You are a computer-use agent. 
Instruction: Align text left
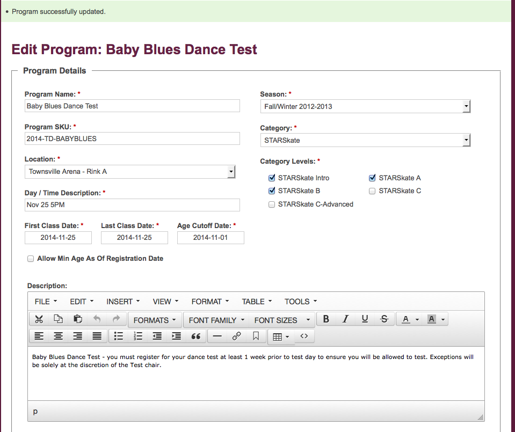(39, 336)
